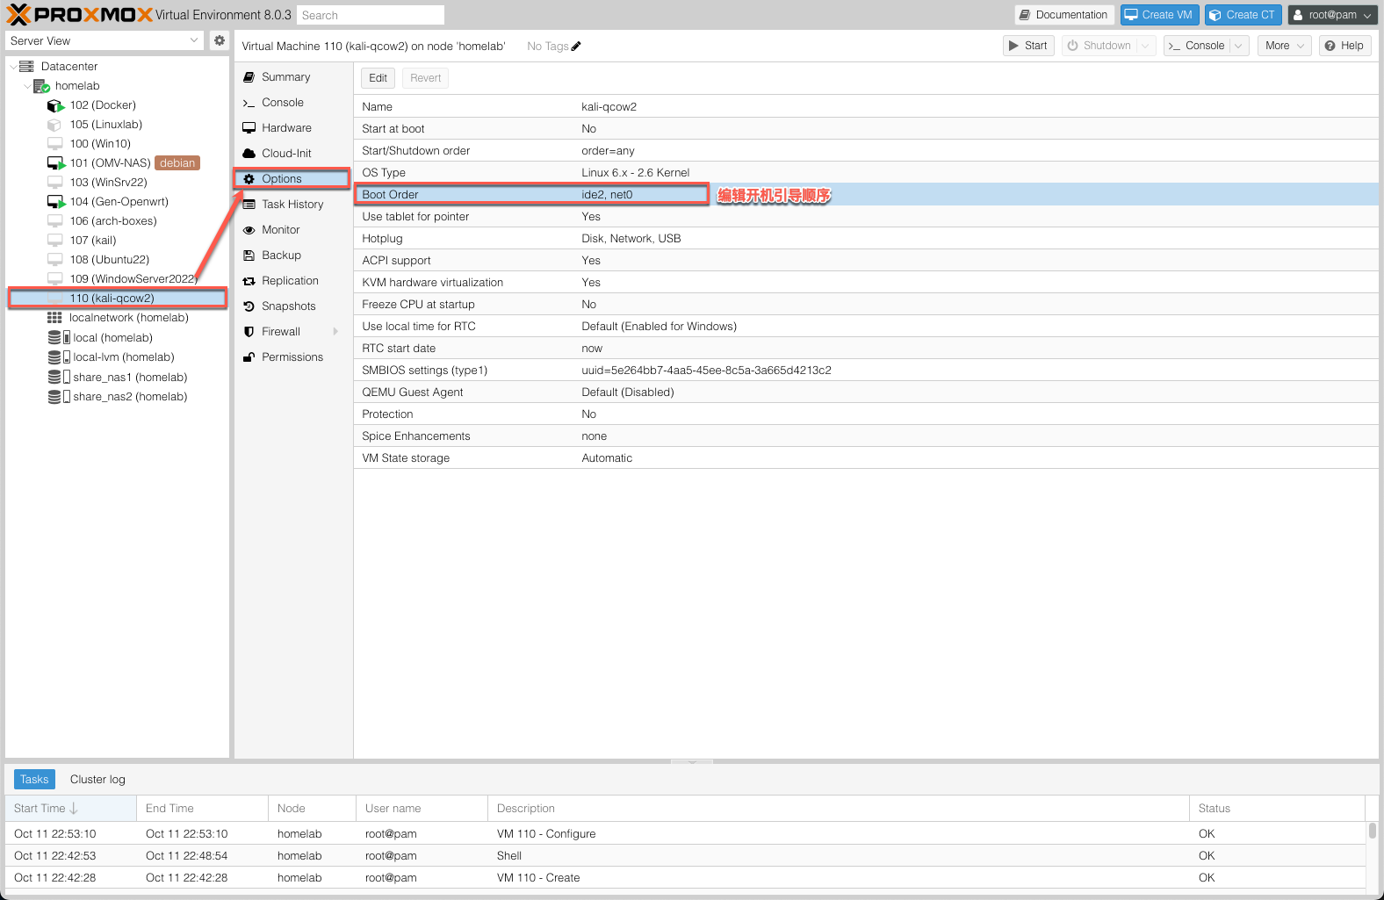This screenshot has width=1384, height=900.
Task: Click the Status column header
Action: [x=1277, y=809]
